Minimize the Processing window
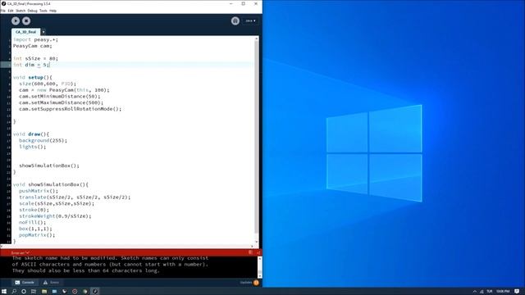Viewport: 525px width, 295px height. 231,3
